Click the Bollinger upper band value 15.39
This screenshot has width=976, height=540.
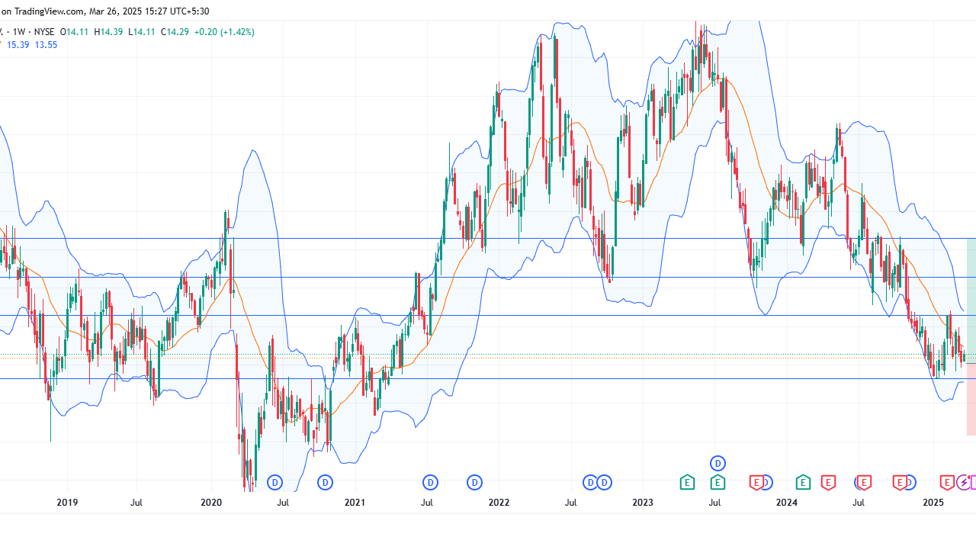(18, 45)
